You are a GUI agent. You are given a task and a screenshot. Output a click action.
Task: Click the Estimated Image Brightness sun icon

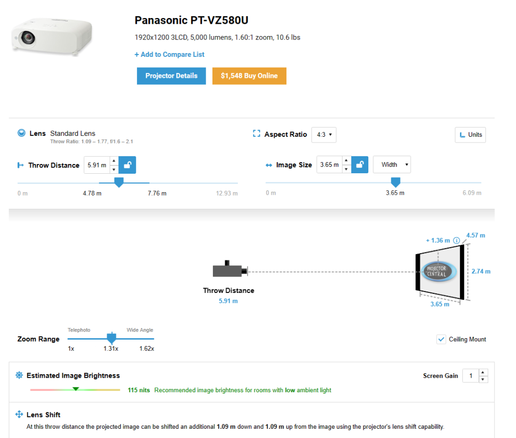[x=19, y=375]
